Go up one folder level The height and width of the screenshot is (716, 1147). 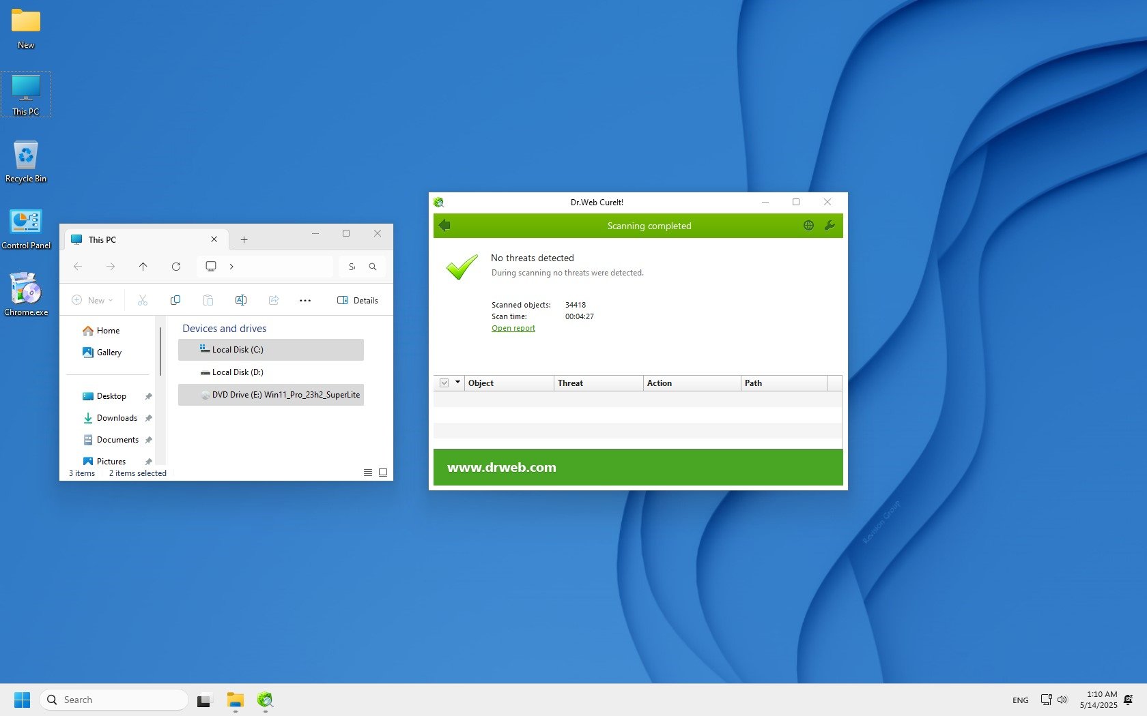tap(143, 267)
